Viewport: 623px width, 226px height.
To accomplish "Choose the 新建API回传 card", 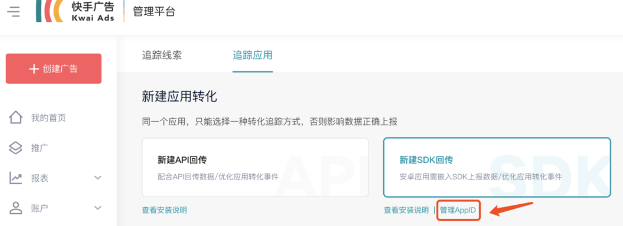I will (x=255, y=167).
